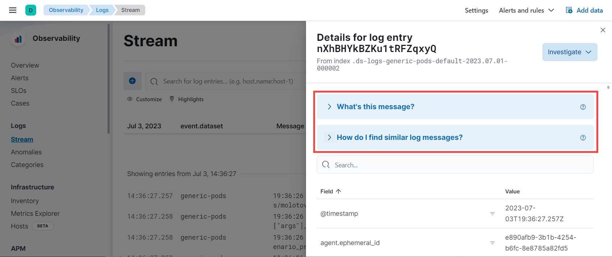Open the Highlights option

pyautogui.click(x=187, y=99)
